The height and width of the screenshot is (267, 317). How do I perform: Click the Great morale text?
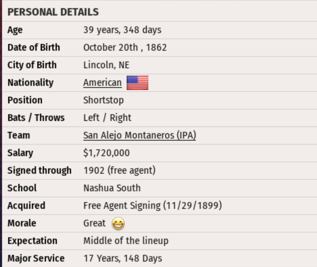pyautogui.click(x=94, y=223)
